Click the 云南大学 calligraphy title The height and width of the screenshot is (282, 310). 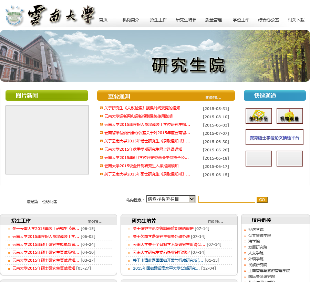click(61, 16)
